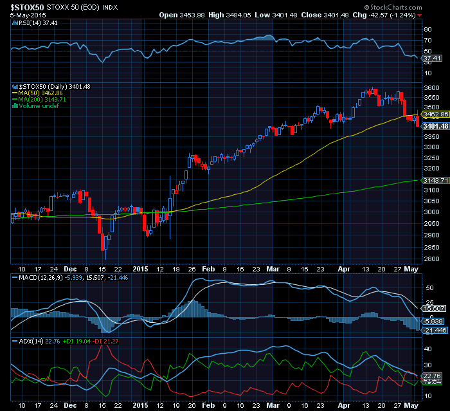Click the ADX(14) 22.76 legend label
450x411 pixels.
(x=39, y=341)
